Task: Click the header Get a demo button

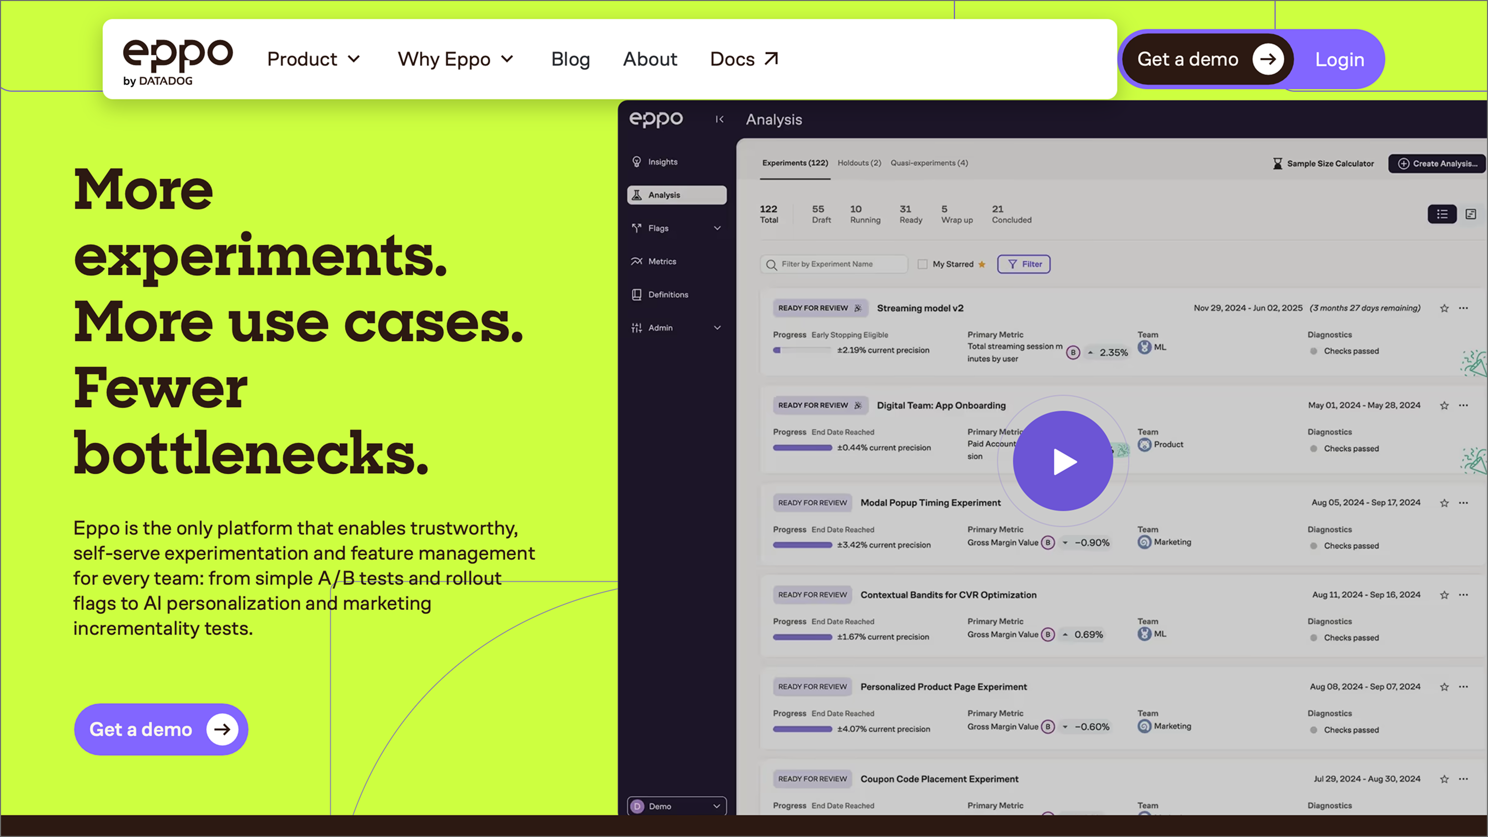Action: click(x=1208, y=59)
